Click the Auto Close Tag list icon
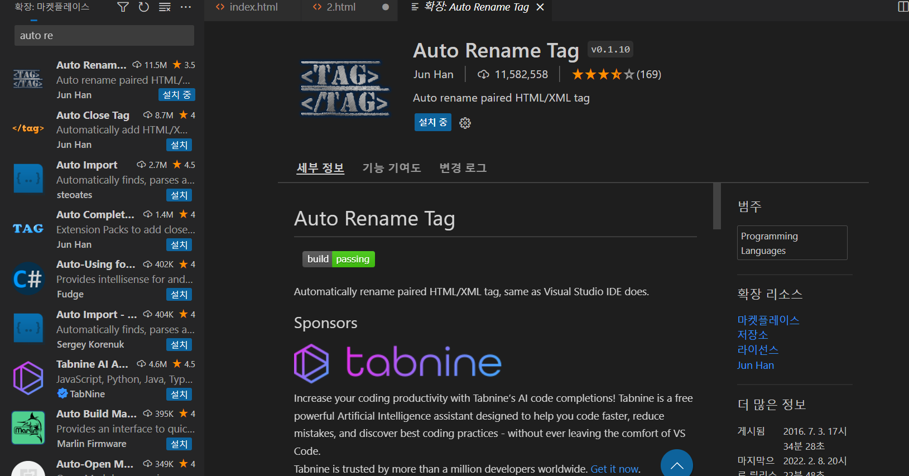Viewport: 909px width, 476px height. pyautogui.click(x=28, y=128)
